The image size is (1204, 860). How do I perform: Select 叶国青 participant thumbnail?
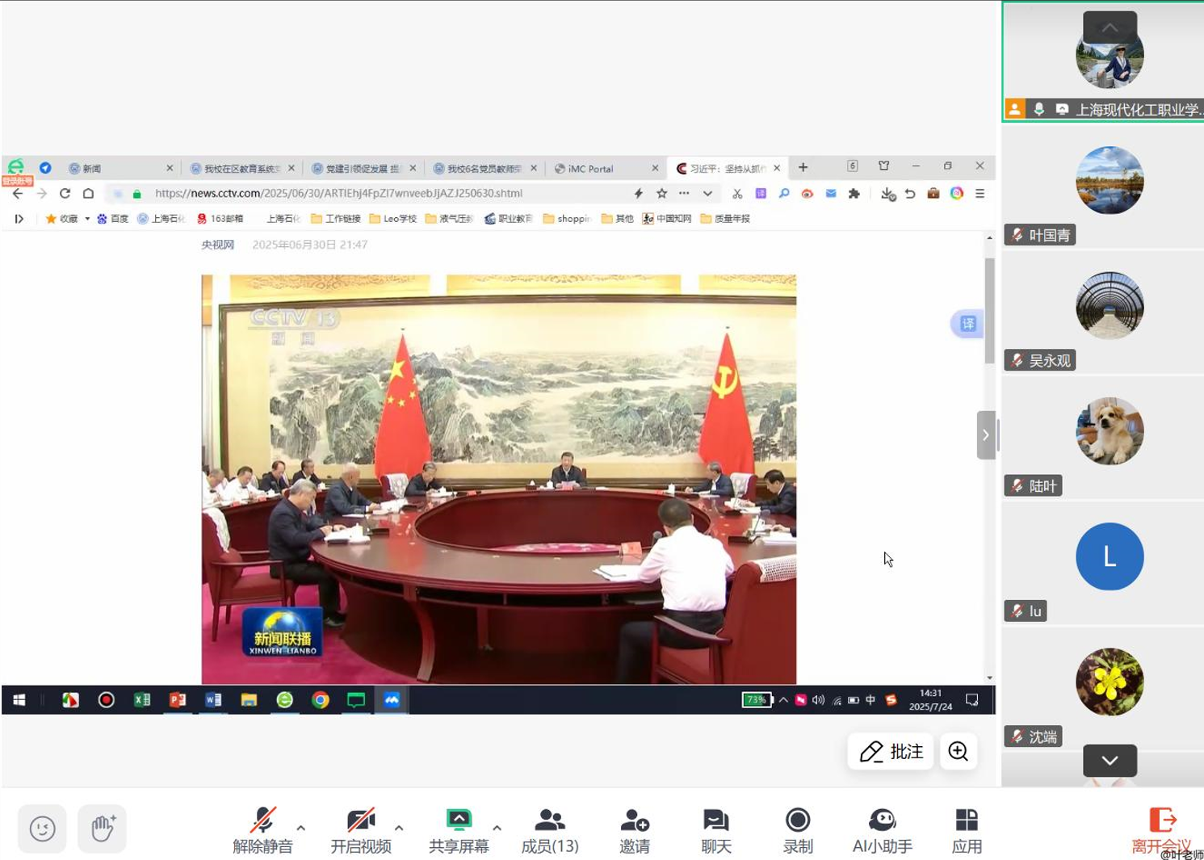click(x=1109, y=181)
